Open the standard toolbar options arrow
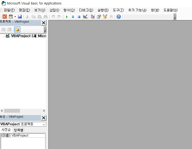 [175, 17]
